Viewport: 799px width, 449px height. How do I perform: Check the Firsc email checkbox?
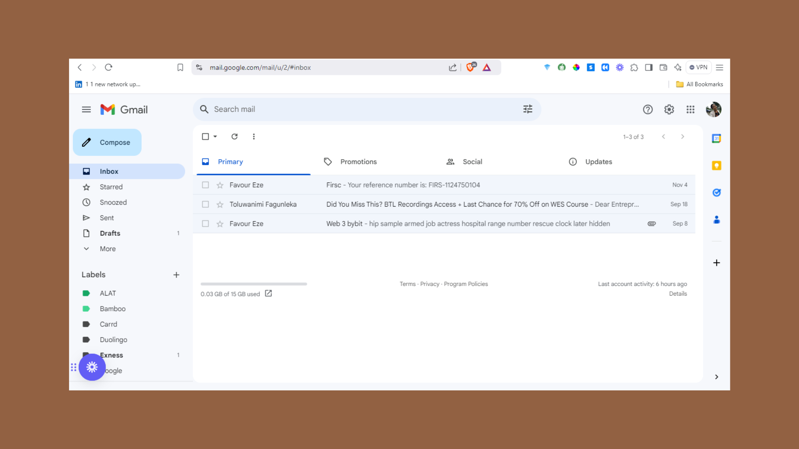tap(205, 185)
